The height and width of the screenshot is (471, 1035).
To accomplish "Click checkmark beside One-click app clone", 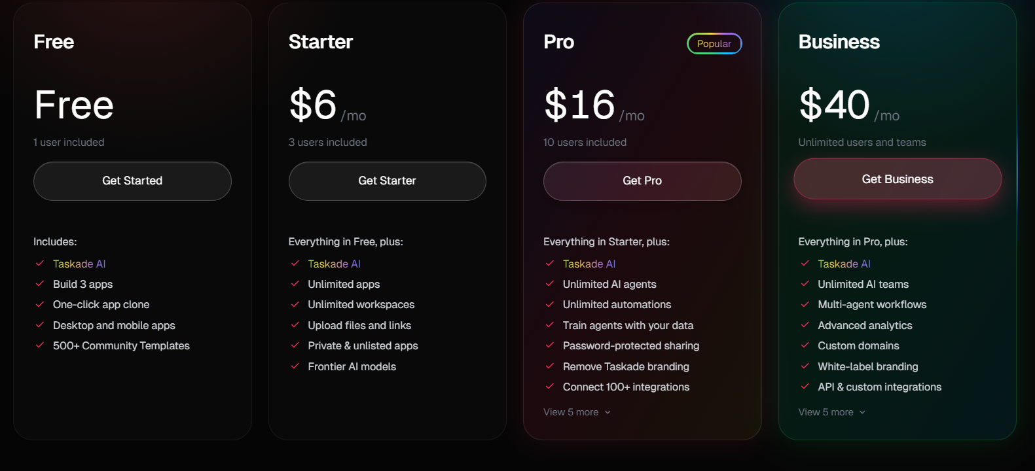I will pos(40,304).
